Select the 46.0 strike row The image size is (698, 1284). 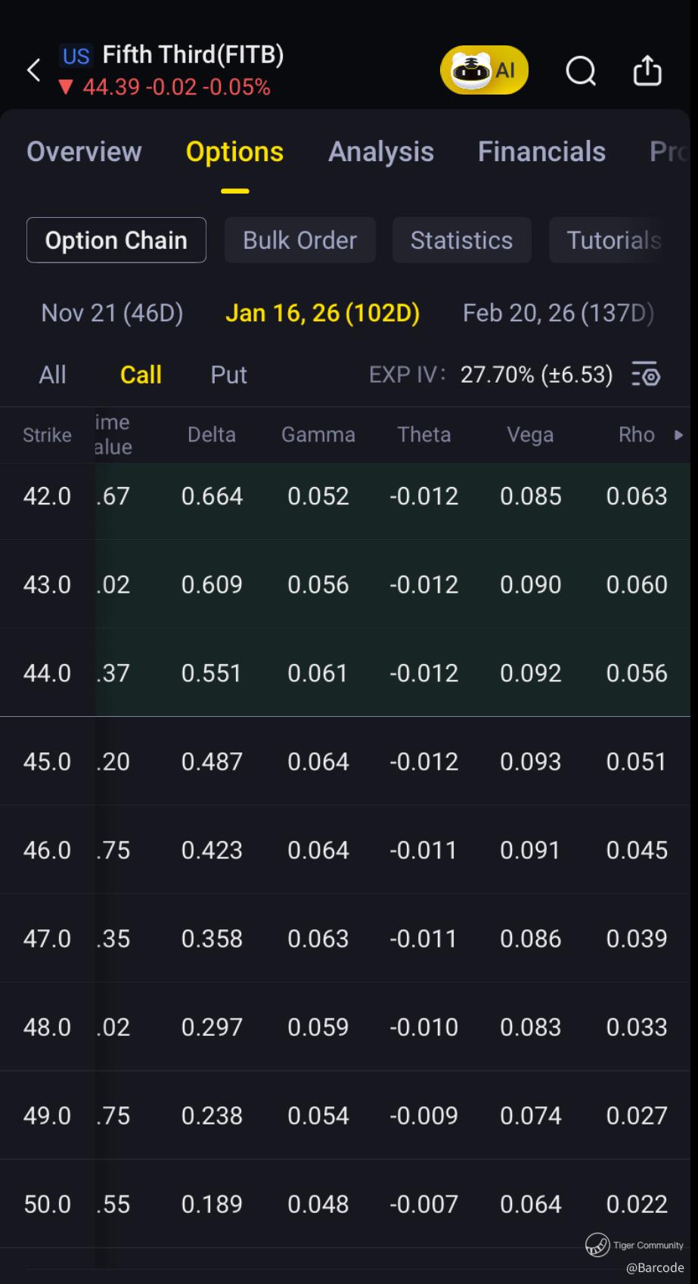click(x=345, y=850)
